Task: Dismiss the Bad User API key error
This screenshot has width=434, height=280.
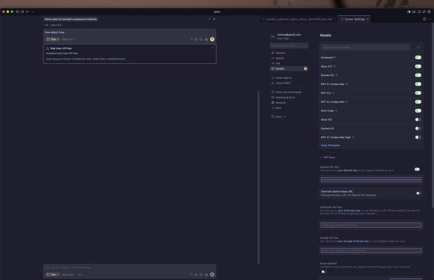Action: click(x=213, y=48)
